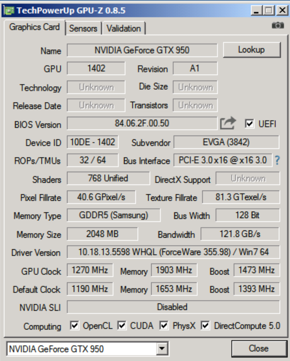
Task: Toggle the DirectCompute 5.0 checkbox
Action: [205, 325]
